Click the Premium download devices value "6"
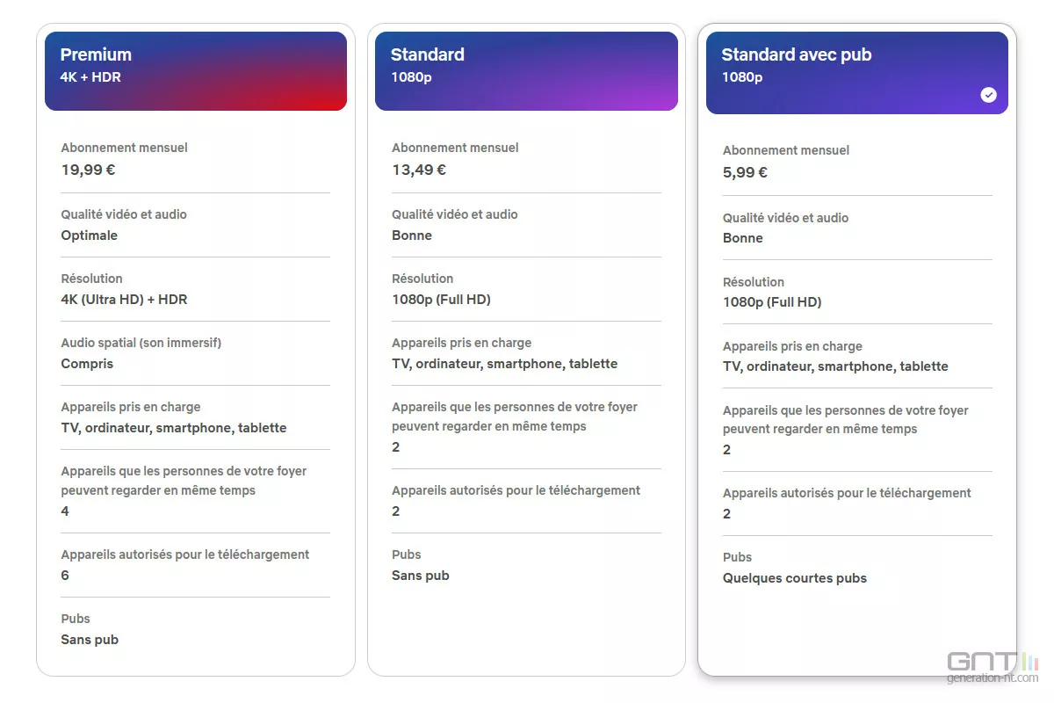Image resolution: width=1054 pixels, height=703 pixels. (x=65, y=576)
